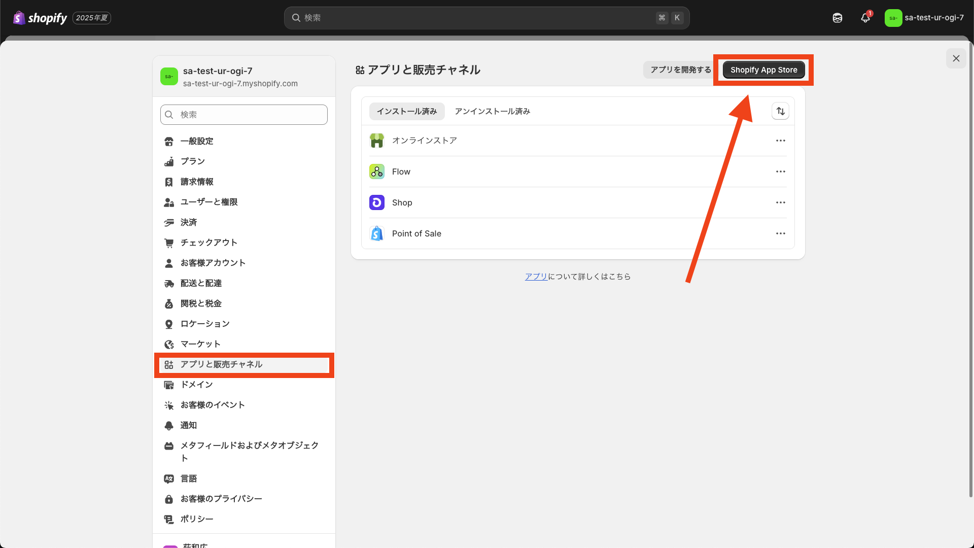
Task: Click the search field in the settings sidebar
Action: pos(243,114)
